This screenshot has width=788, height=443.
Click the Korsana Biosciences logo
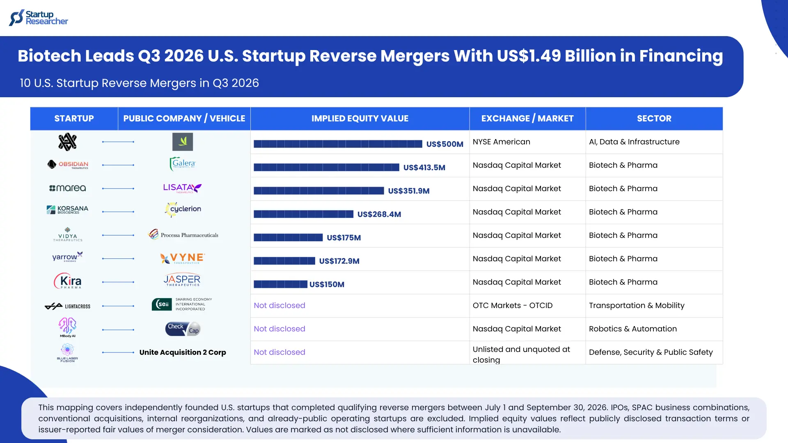click(68, 210)
